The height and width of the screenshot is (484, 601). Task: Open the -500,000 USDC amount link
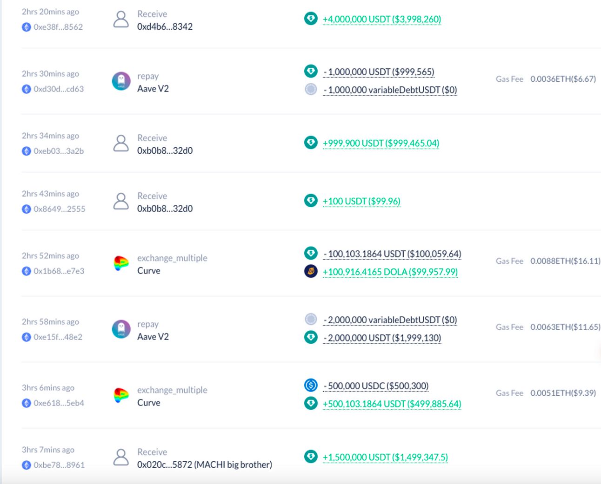click(x=376, y=386)
